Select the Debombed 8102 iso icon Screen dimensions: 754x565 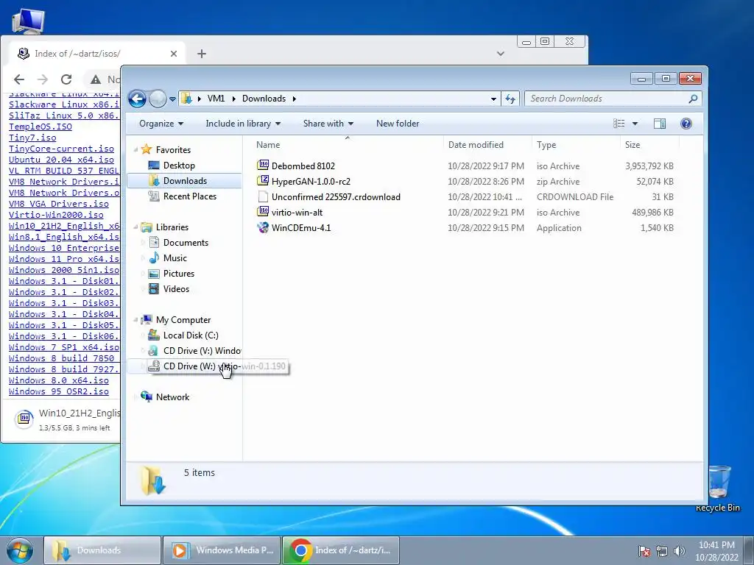click(x=263, y=166)
